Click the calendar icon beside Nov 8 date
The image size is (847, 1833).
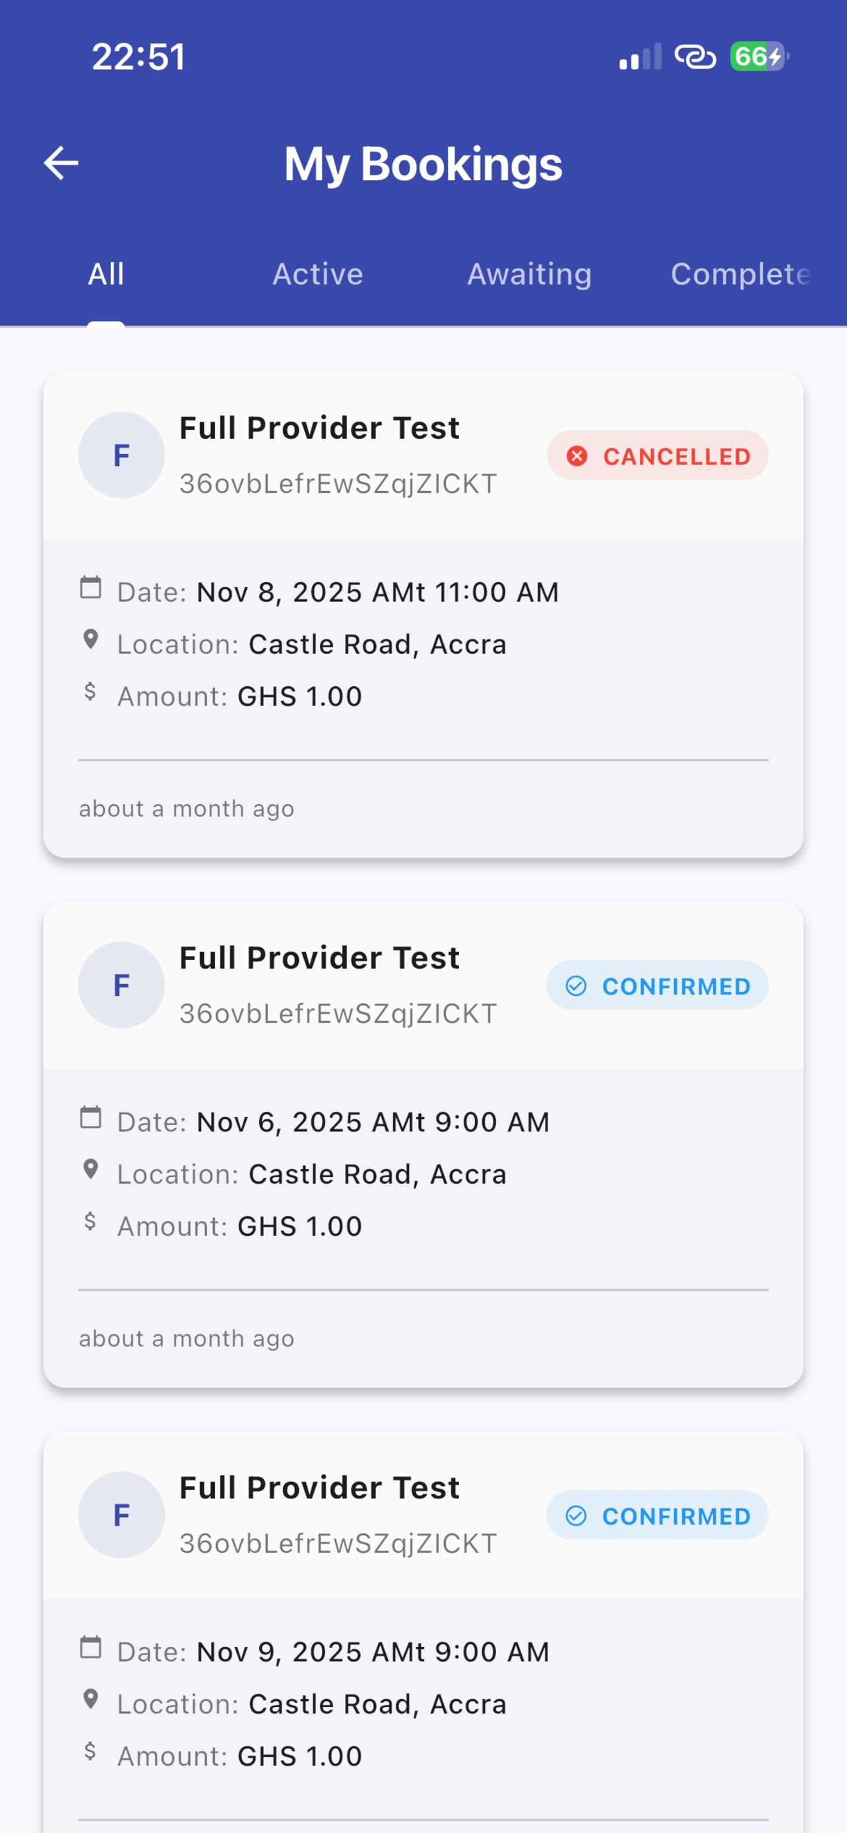90,588
